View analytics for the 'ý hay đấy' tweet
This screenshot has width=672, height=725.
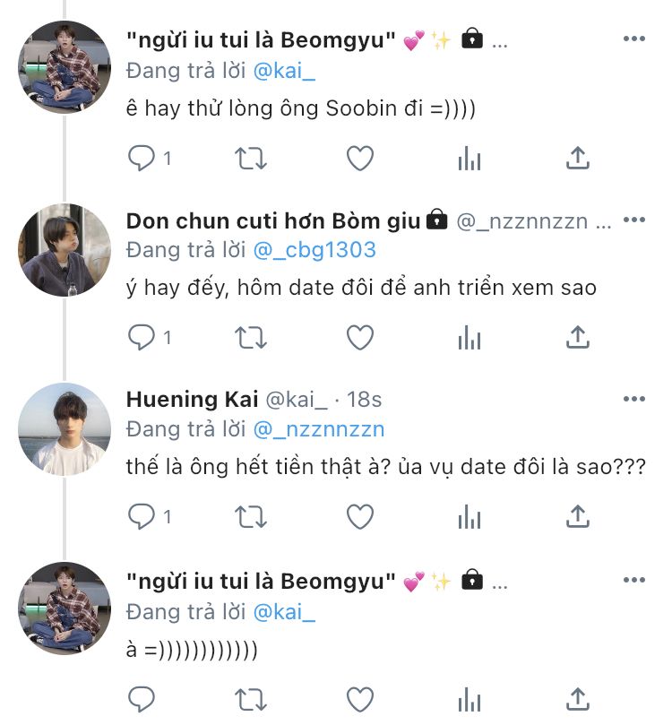[x=469, y=338]
